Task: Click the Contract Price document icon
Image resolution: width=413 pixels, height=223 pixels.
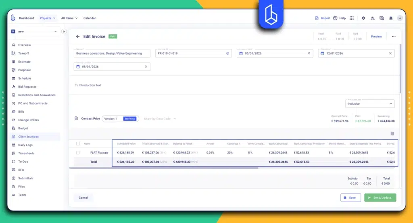Action: [x=76, y=118]
